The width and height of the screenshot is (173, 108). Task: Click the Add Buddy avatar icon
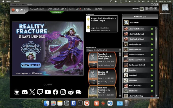[x=126, y=22]
